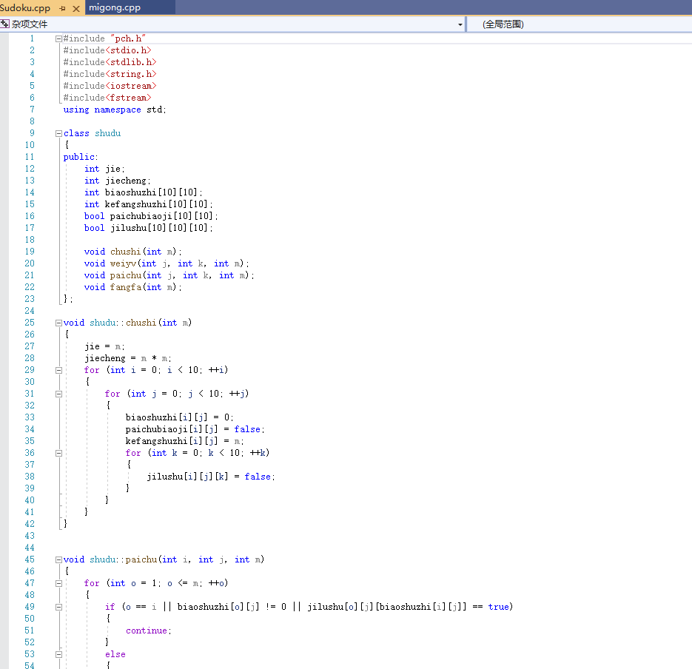
Task: Click 'bool jilushu[10][10][10];' declaration
Action: tap(149, 228)
